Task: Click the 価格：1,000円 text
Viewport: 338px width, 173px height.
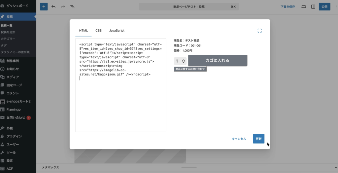Action: pyautogui.click(x=183, y=50)
